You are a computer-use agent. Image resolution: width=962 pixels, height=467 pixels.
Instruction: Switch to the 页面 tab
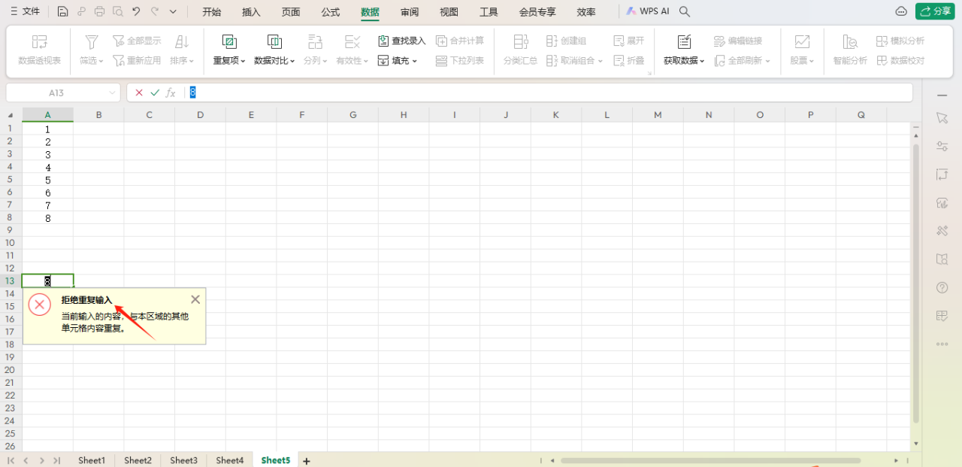[x=291, y=12]
